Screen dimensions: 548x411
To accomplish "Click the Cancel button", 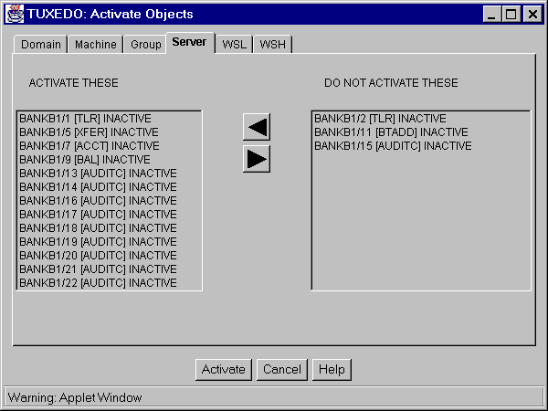I will (x=281, y=369).
